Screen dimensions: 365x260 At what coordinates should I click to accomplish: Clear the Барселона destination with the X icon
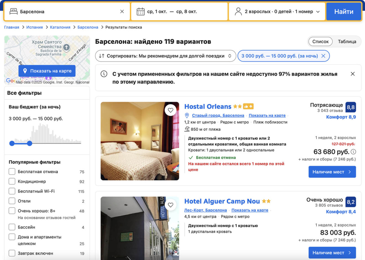tap(122, 11)
